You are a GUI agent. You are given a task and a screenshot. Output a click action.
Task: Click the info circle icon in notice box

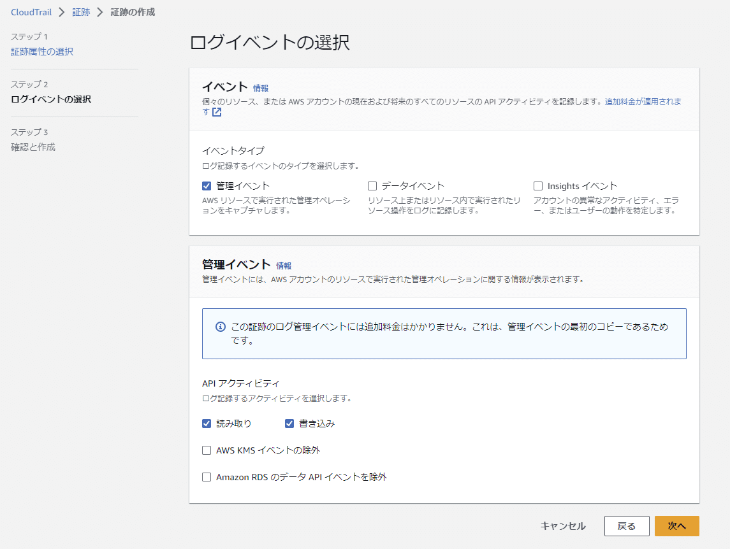221,327
